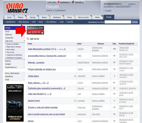142x123 pixels.
Task: Expand the Čtyřkolky sidebar section
Action: point(24,35)
